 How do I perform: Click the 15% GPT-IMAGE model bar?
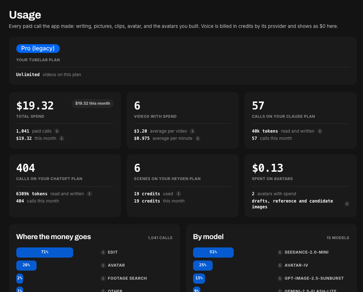coord(199,278)
